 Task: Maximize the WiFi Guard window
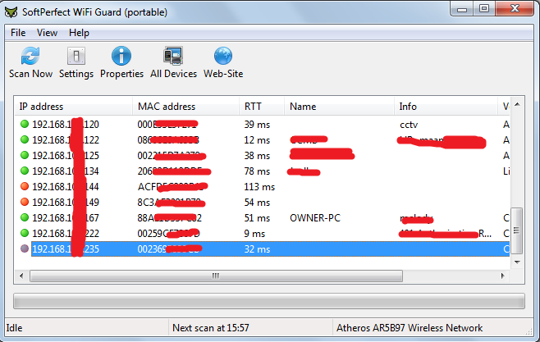point(484,9)
